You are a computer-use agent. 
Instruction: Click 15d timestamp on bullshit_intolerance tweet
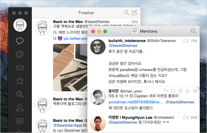coord(194,41)
